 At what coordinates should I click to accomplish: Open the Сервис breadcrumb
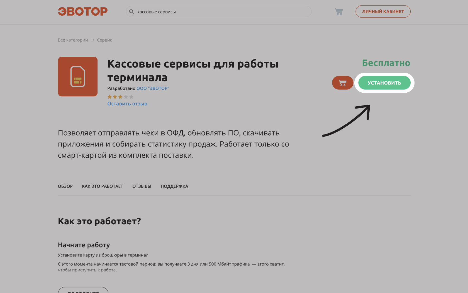tap(104, 40)
